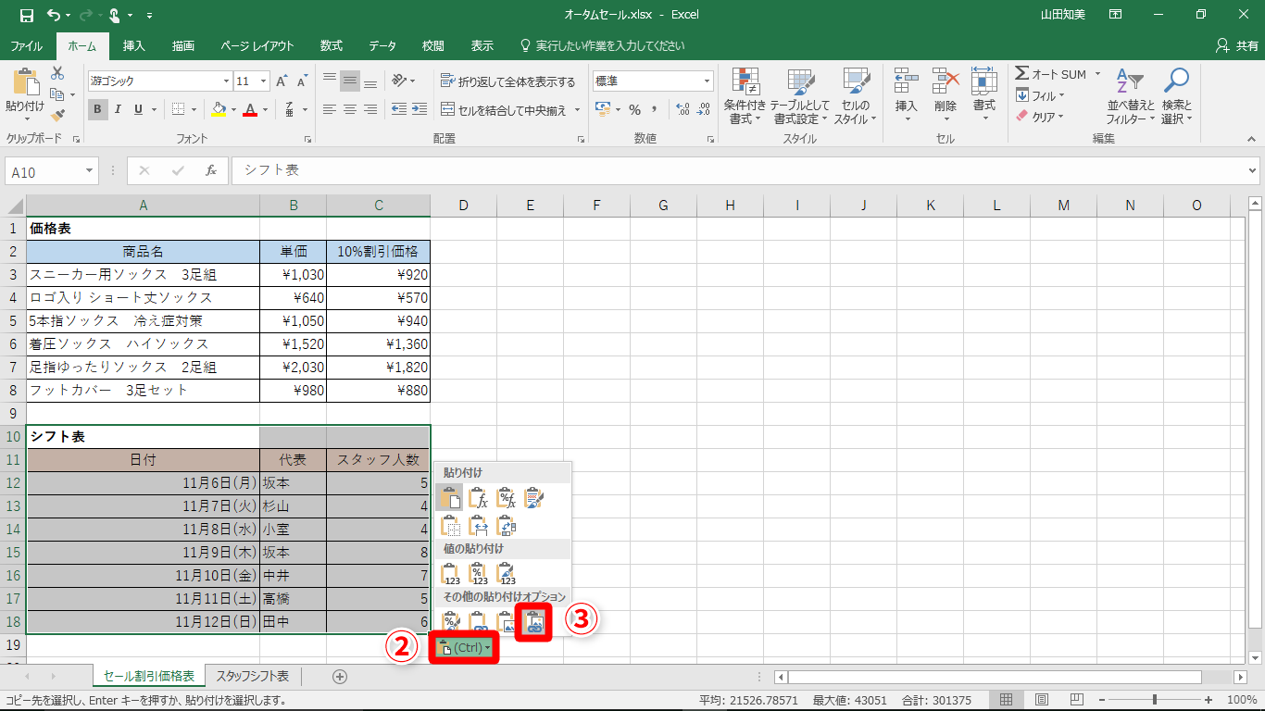Select Paste Formulas and Number Formatting option
This screenshot has height=711, width=1265.
point(506,499)
